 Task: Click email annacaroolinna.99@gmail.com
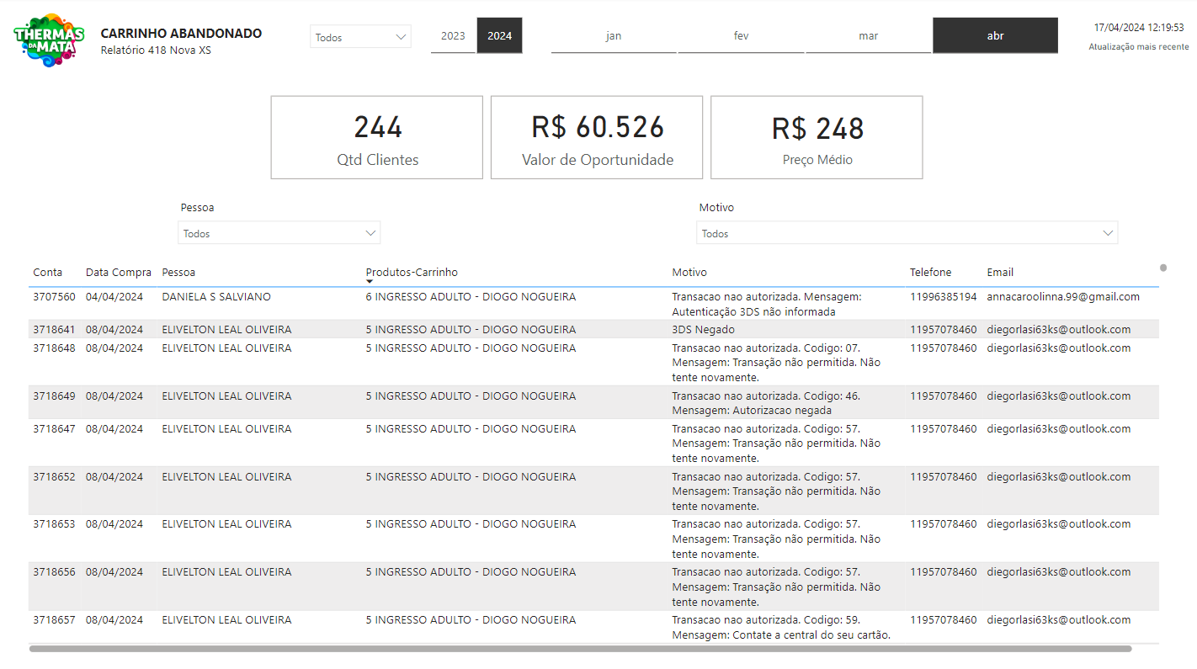(x=1063, y=297)
